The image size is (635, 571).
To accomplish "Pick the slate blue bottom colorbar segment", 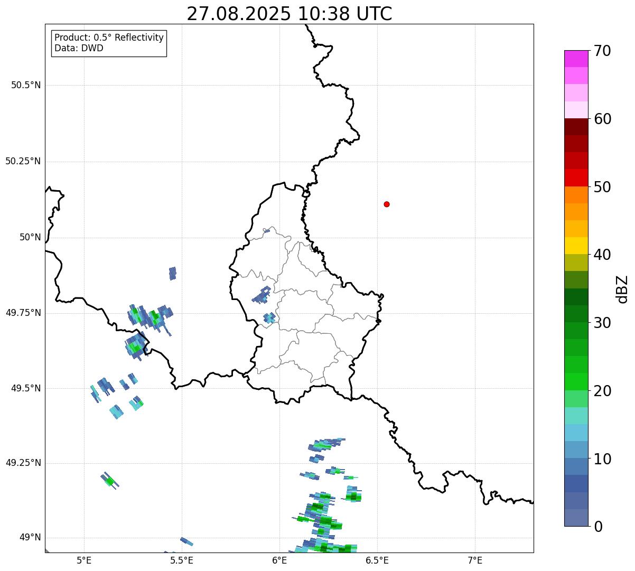I will click(576, 518).
